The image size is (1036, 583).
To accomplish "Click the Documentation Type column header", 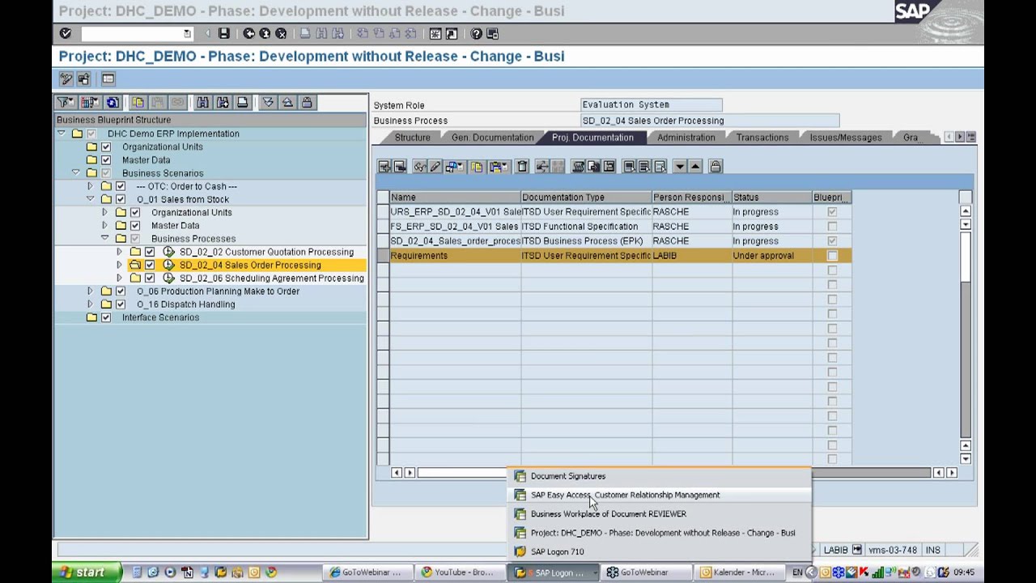I will point(586,198).
